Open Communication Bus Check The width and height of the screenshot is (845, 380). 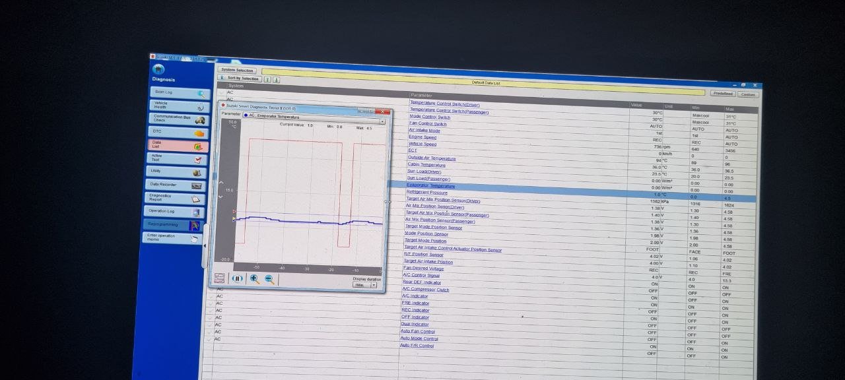[x=179, y=119]
